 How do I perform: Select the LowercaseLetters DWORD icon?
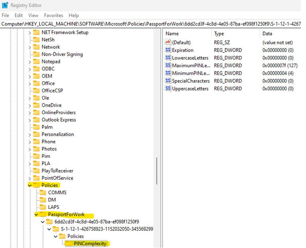point(168,58)
